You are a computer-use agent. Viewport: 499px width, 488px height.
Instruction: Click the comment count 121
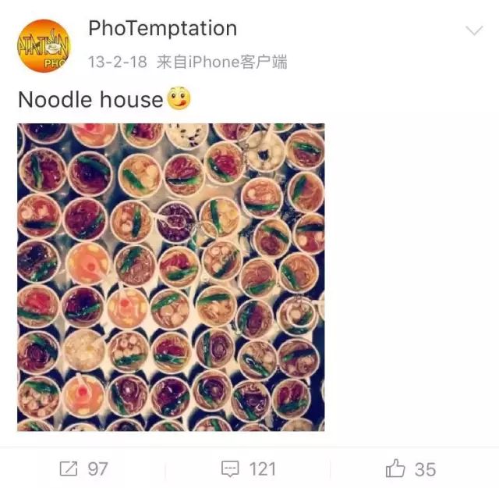263,469
